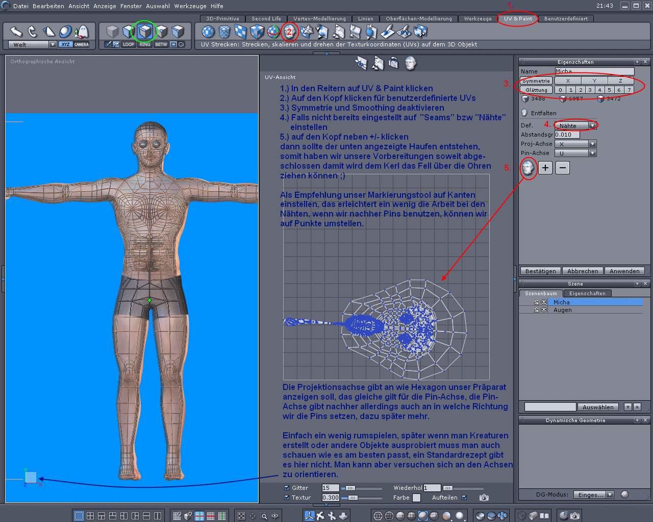
Task: Click the Symmetrie button
Action: [536, 81]
